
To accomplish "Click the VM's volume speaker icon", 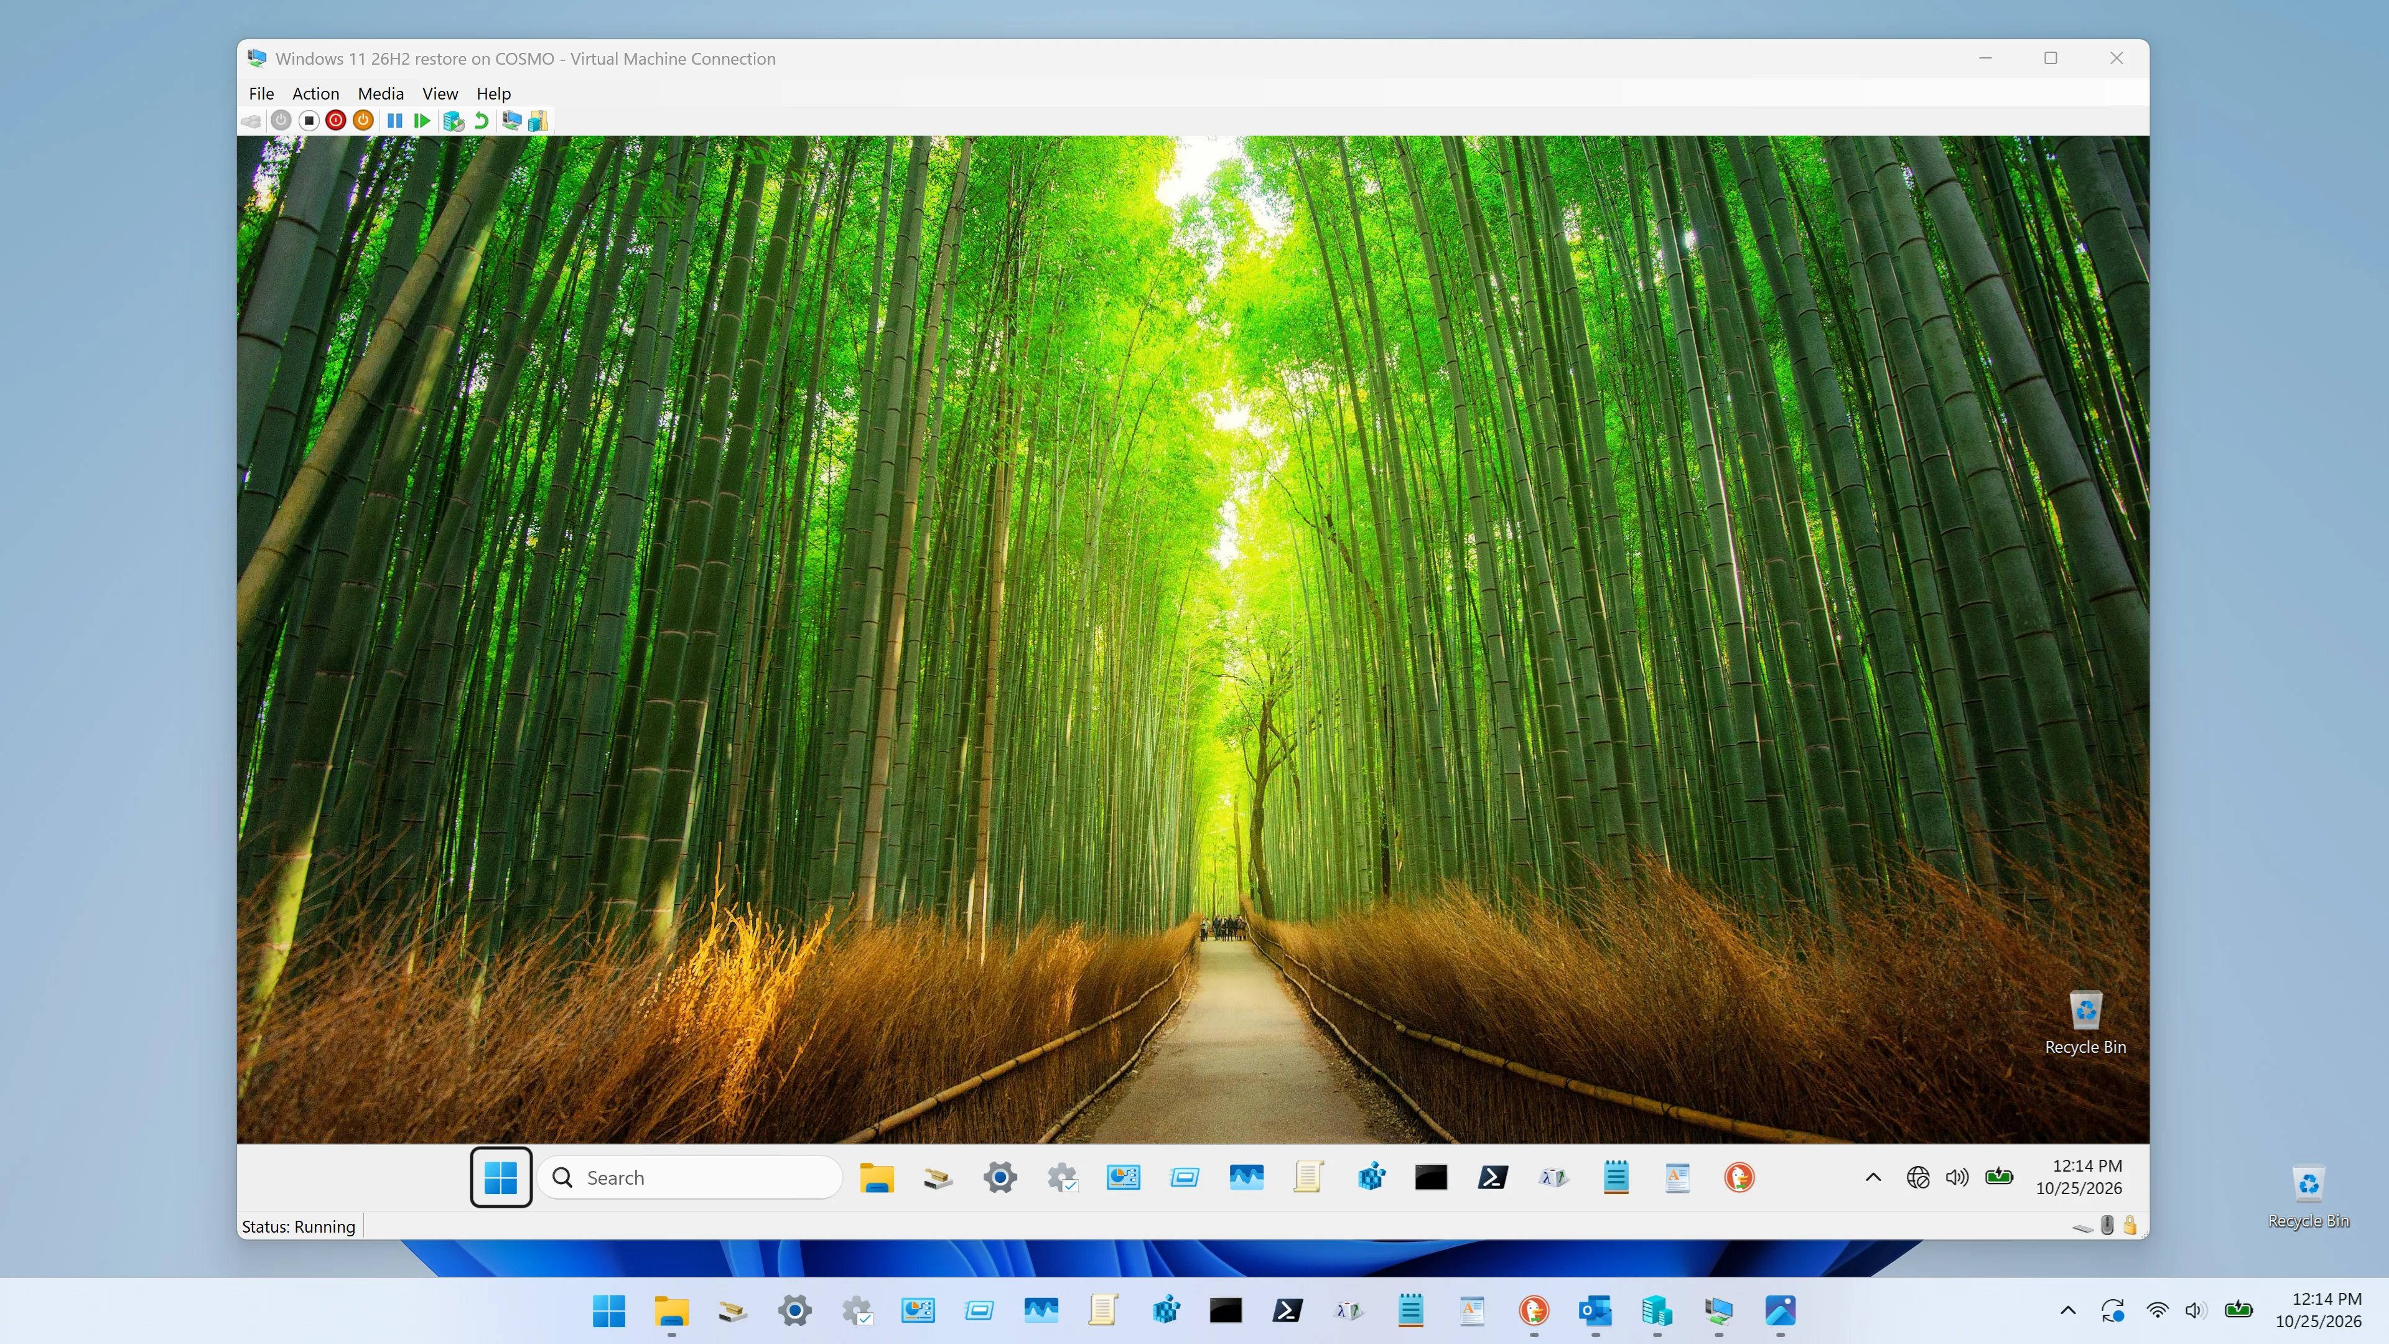I will point(1957,1177).
